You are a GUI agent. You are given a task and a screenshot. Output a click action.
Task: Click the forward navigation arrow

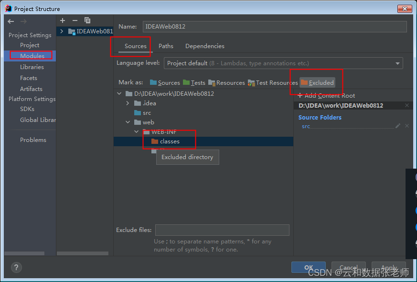point(24,21)
